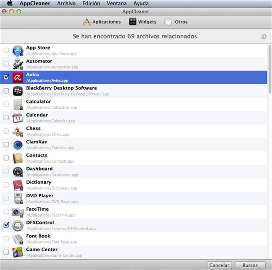Click the /Applications/Font Book.app path
The image size is (272, 270).
coord(51,242)
